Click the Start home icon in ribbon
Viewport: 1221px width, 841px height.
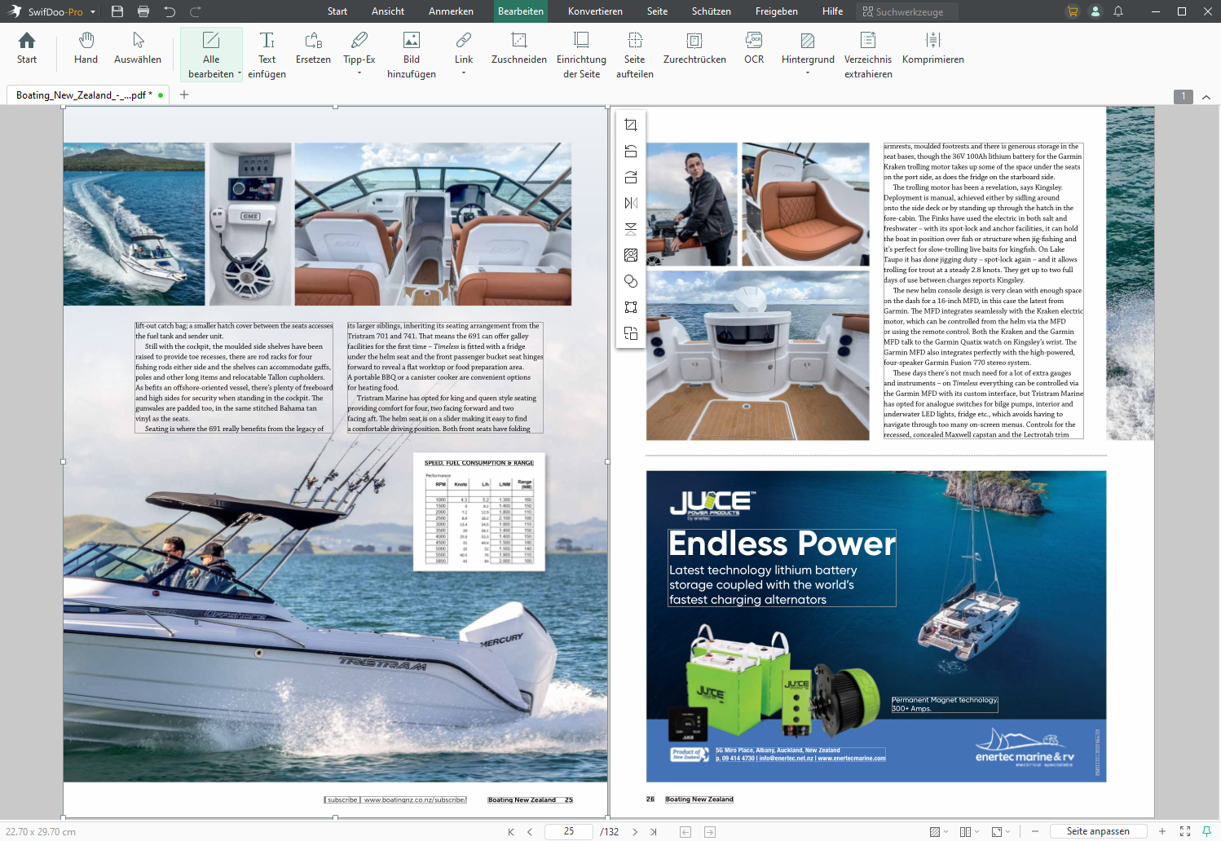[27, 48]
